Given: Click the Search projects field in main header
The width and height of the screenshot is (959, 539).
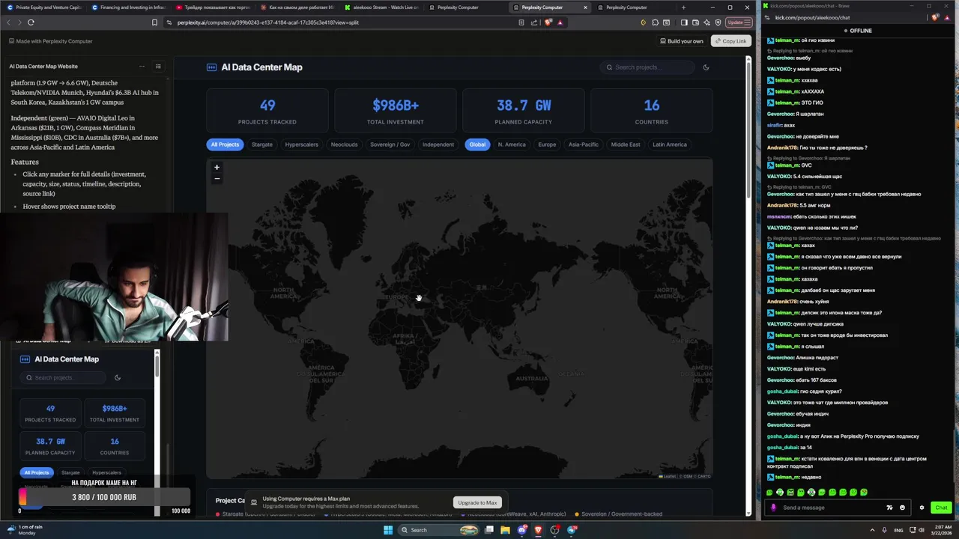Looking at the screenshot, I should 648,67.
